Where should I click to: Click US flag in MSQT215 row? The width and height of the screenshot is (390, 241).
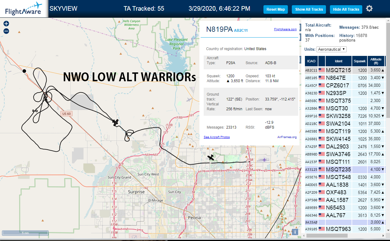point(322,70)
